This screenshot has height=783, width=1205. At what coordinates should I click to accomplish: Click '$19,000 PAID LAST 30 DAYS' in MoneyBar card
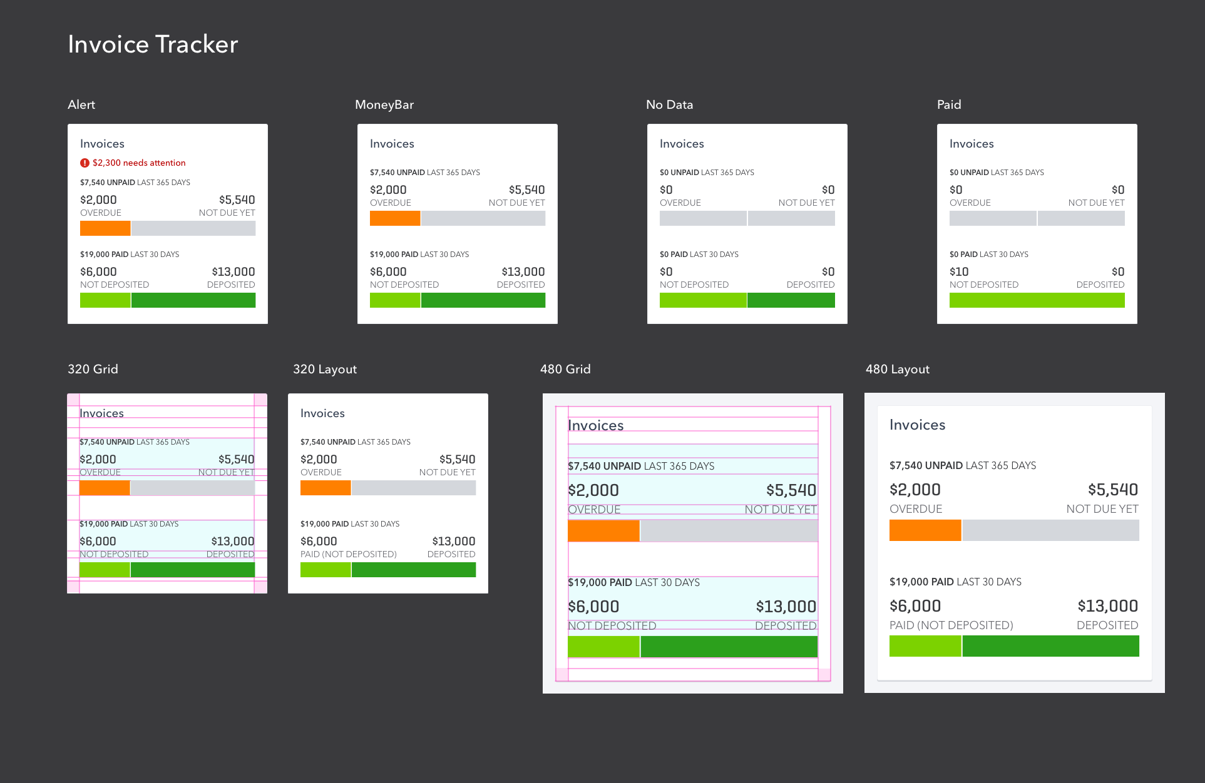point(419,254)
